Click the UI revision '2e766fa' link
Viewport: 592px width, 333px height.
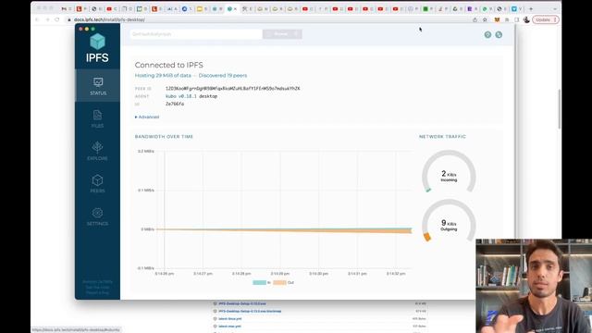point(175,104)
